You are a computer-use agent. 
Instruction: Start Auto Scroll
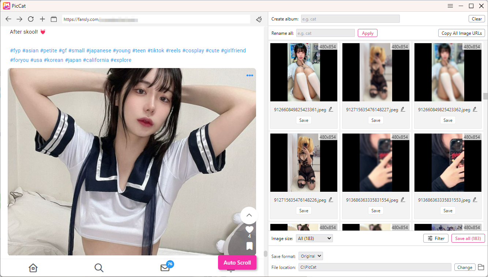tap(237, 263)
